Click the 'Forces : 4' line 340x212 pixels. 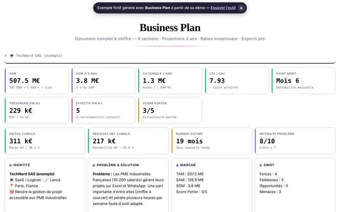click(268, 174)
